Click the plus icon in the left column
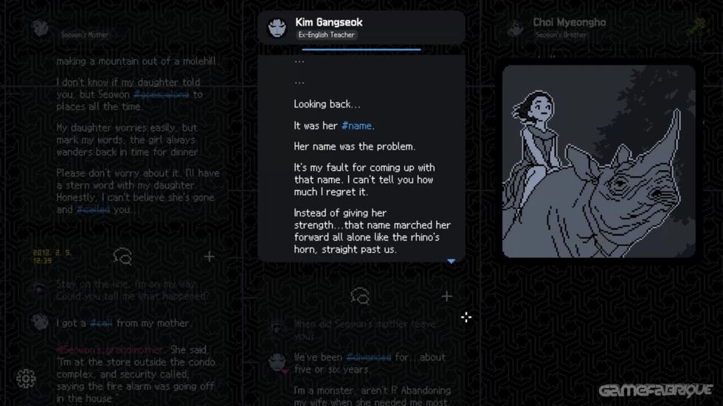 pyautogui.click(x=210, y=256)
